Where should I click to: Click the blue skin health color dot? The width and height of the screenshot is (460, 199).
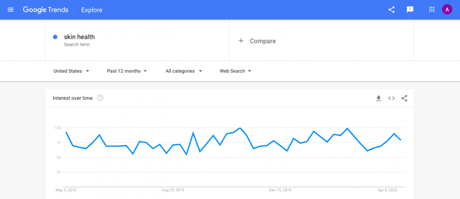coord(55,37)
